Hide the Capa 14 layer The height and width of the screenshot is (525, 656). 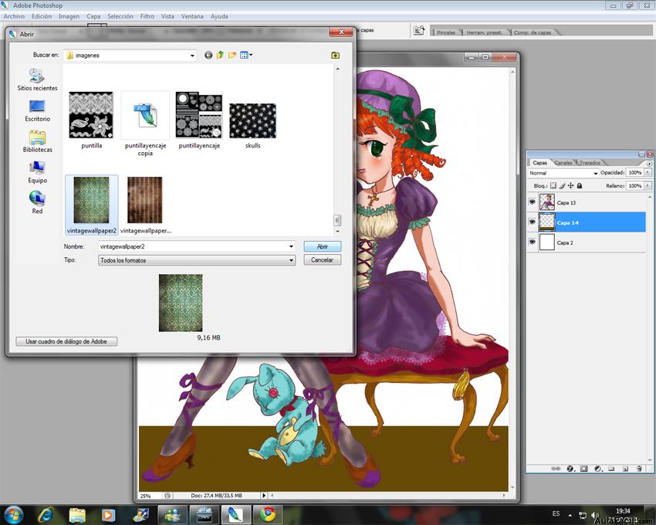(x=533, y=222)
